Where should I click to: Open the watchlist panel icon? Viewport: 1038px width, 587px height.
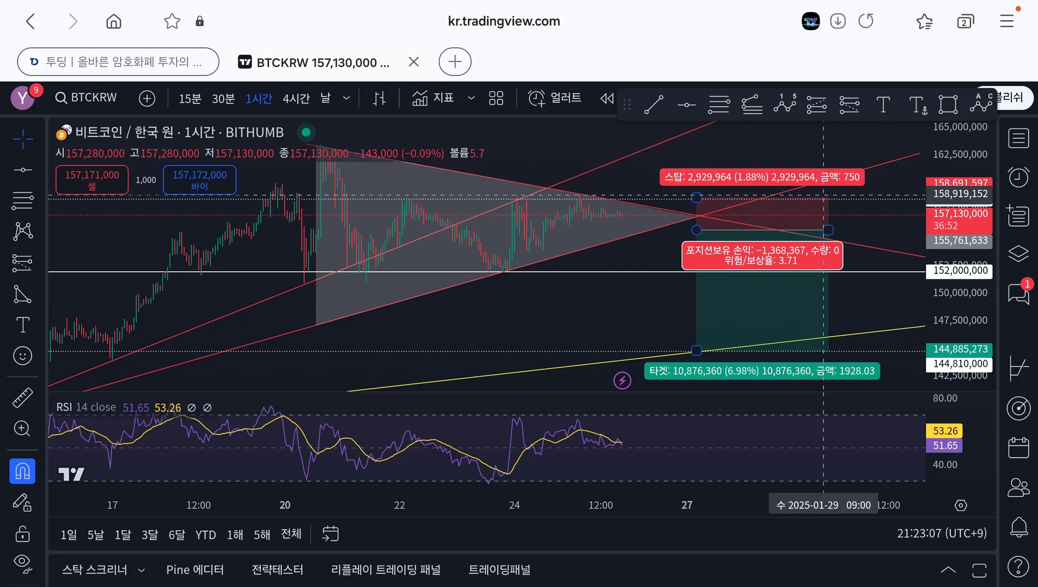coord(1018,139)
